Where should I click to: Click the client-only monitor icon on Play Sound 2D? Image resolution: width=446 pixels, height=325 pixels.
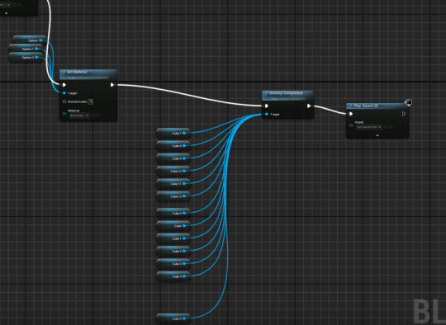pyautogui.click(x=408, y=102)
